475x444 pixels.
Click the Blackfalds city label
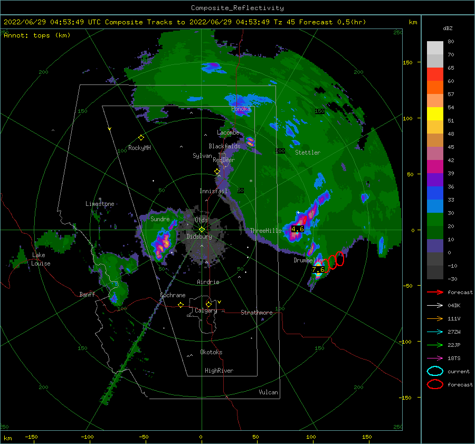[224, 146]
